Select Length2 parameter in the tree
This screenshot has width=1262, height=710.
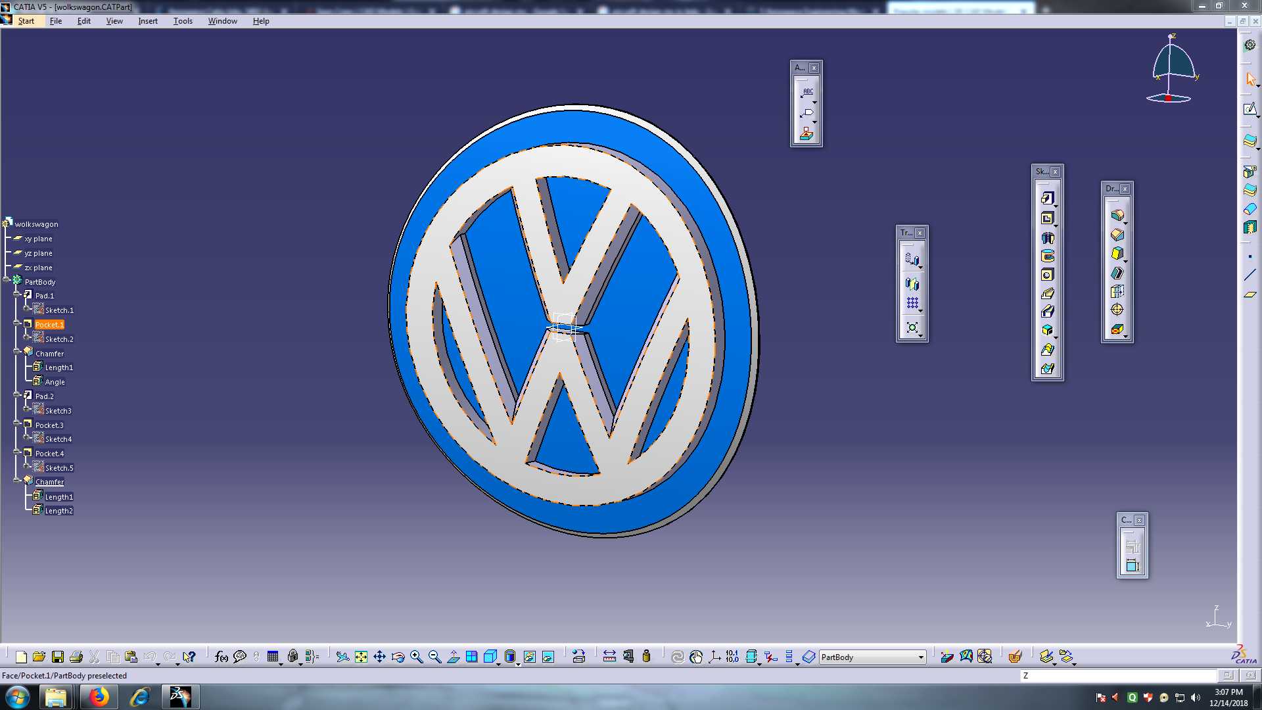click(58, 511)
